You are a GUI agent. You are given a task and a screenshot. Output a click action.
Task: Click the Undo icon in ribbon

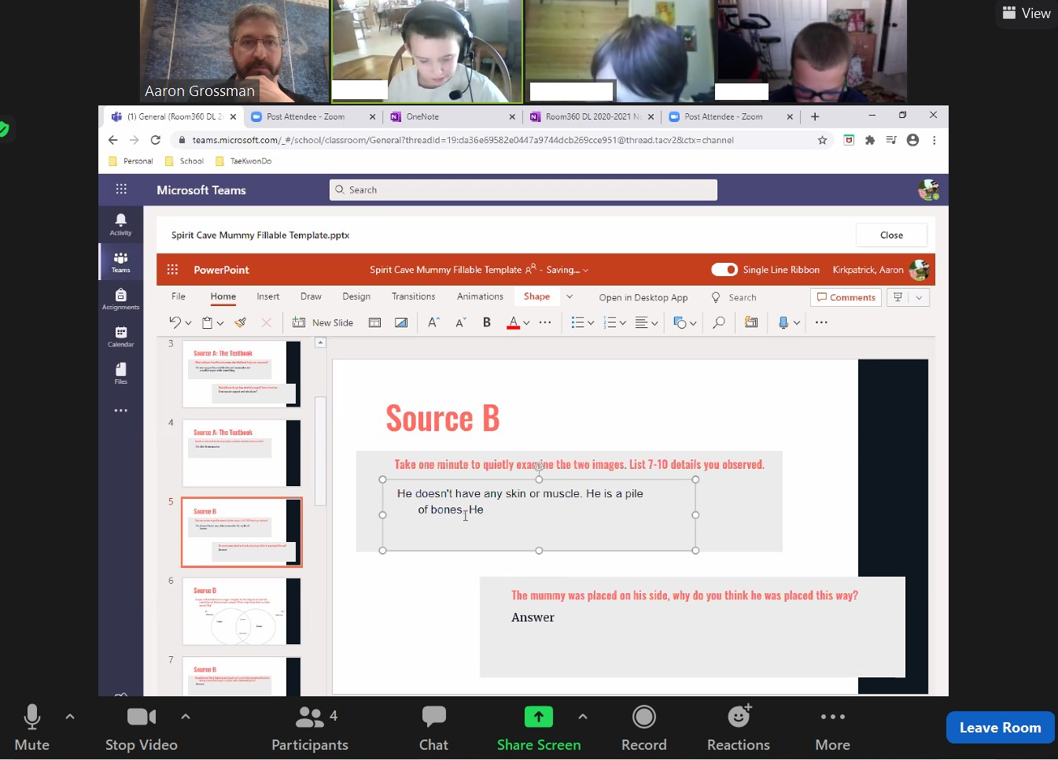(x=175, y=323)
